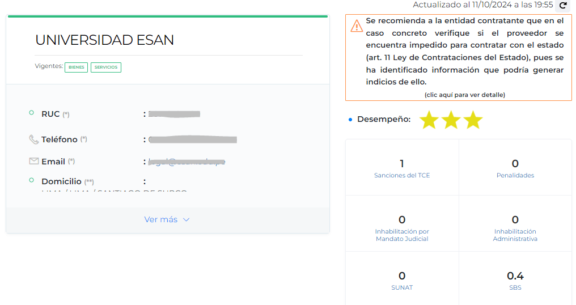Image resolution: width=576 pixels, height=305 pixels.
Task: Click the RUC field label
Action: 50,115
